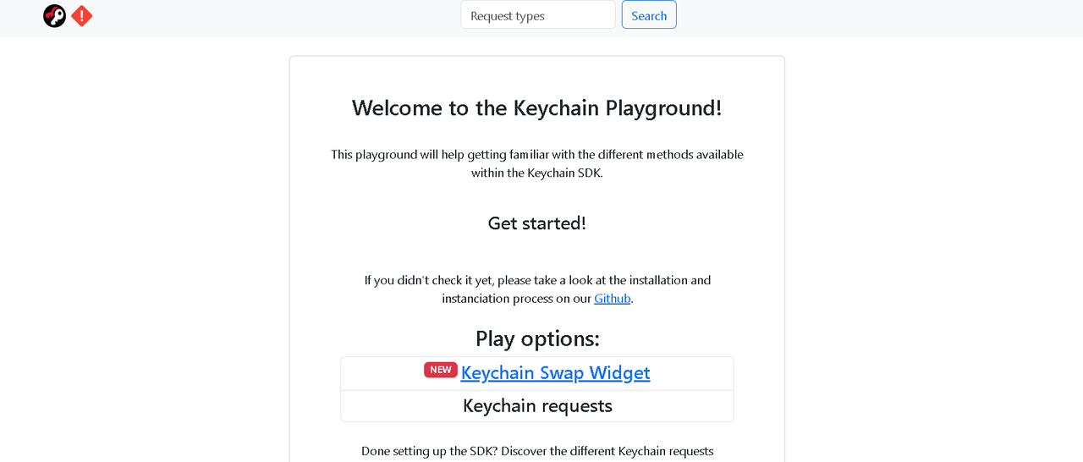Click the Keychain key logo icon
The height and width of the screenshot is (462, 1083).
(x=55, y=15)
